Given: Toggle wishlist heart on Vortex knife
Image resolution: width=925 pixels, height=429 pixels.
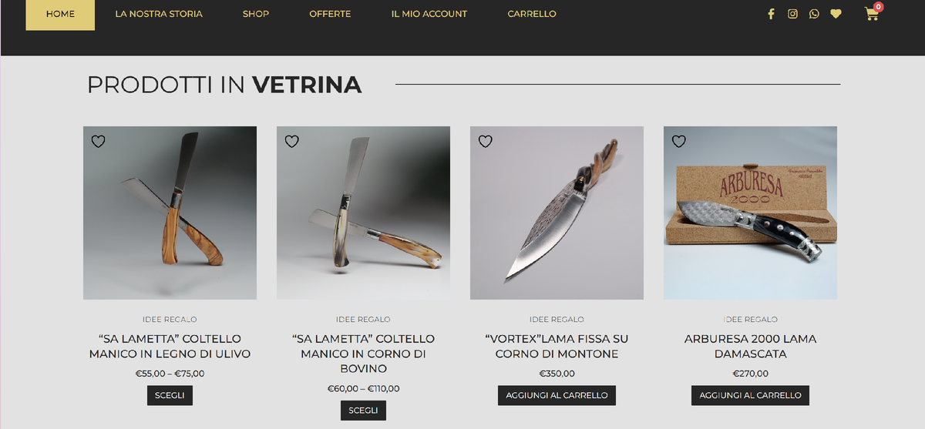Looking at the screenshot, I should (x=486, y=142).
